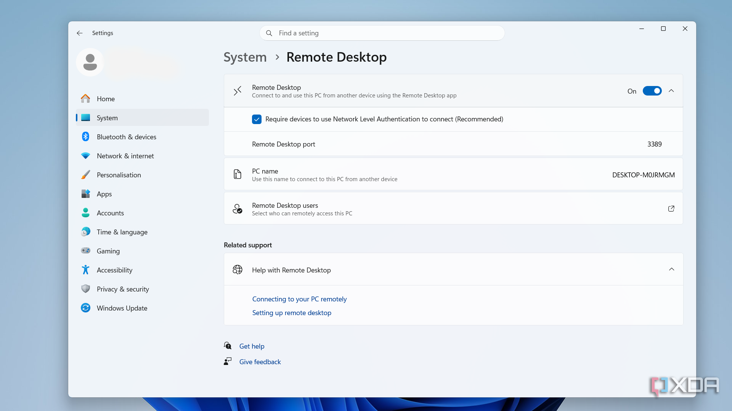Click the Remote Desktop users row
This screenshot has height=411, width=732.
coord(453,209)
